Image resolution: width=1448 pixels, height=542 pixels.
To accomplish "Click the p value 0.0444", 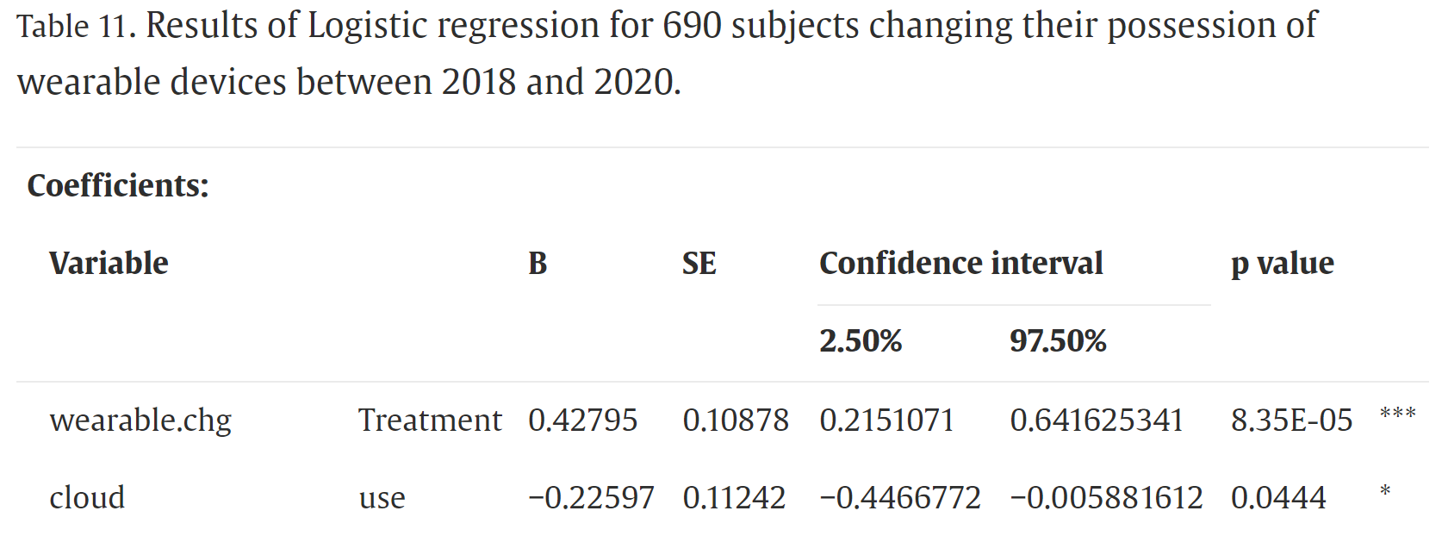I will 1278,497.
